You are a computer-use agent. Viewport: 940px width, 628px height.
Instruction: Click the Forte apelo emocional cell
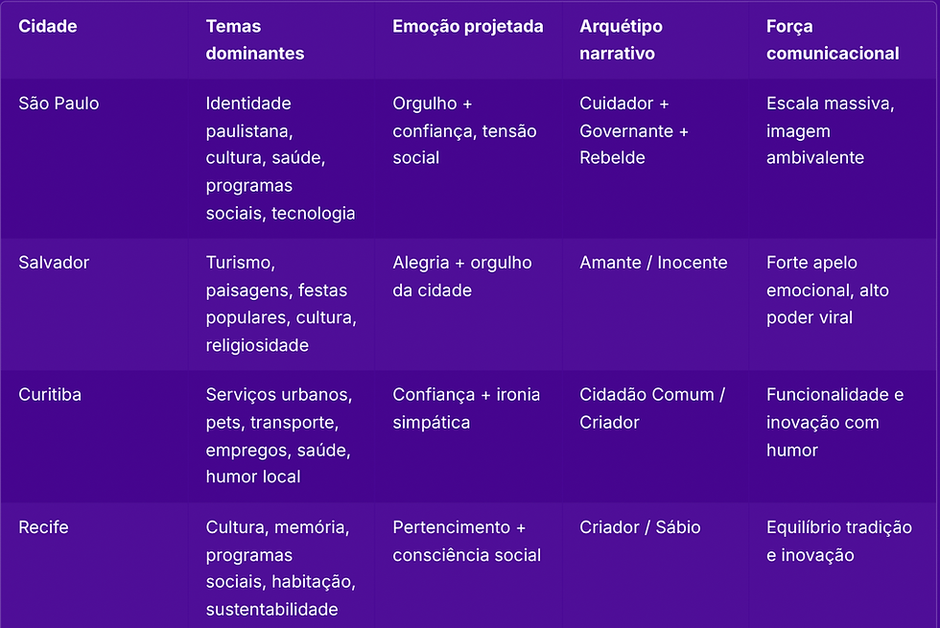pos(827,290)
